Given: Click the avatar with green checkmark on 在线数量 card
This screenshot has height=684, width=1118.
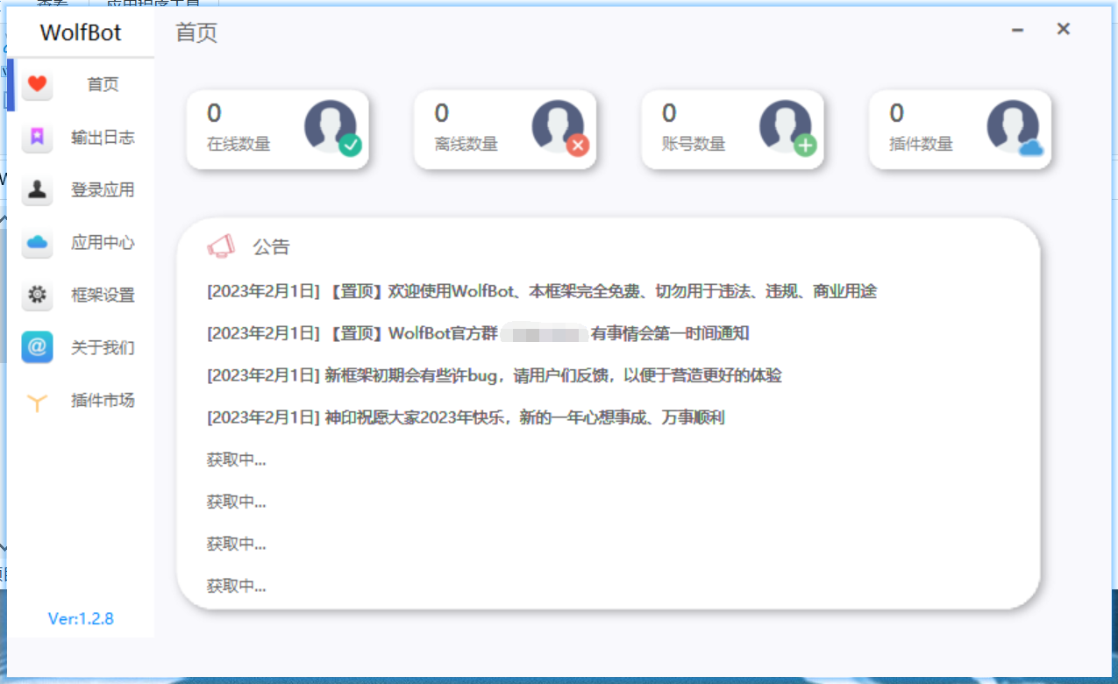Looking at the screenshot, I should tap(331, 125).
